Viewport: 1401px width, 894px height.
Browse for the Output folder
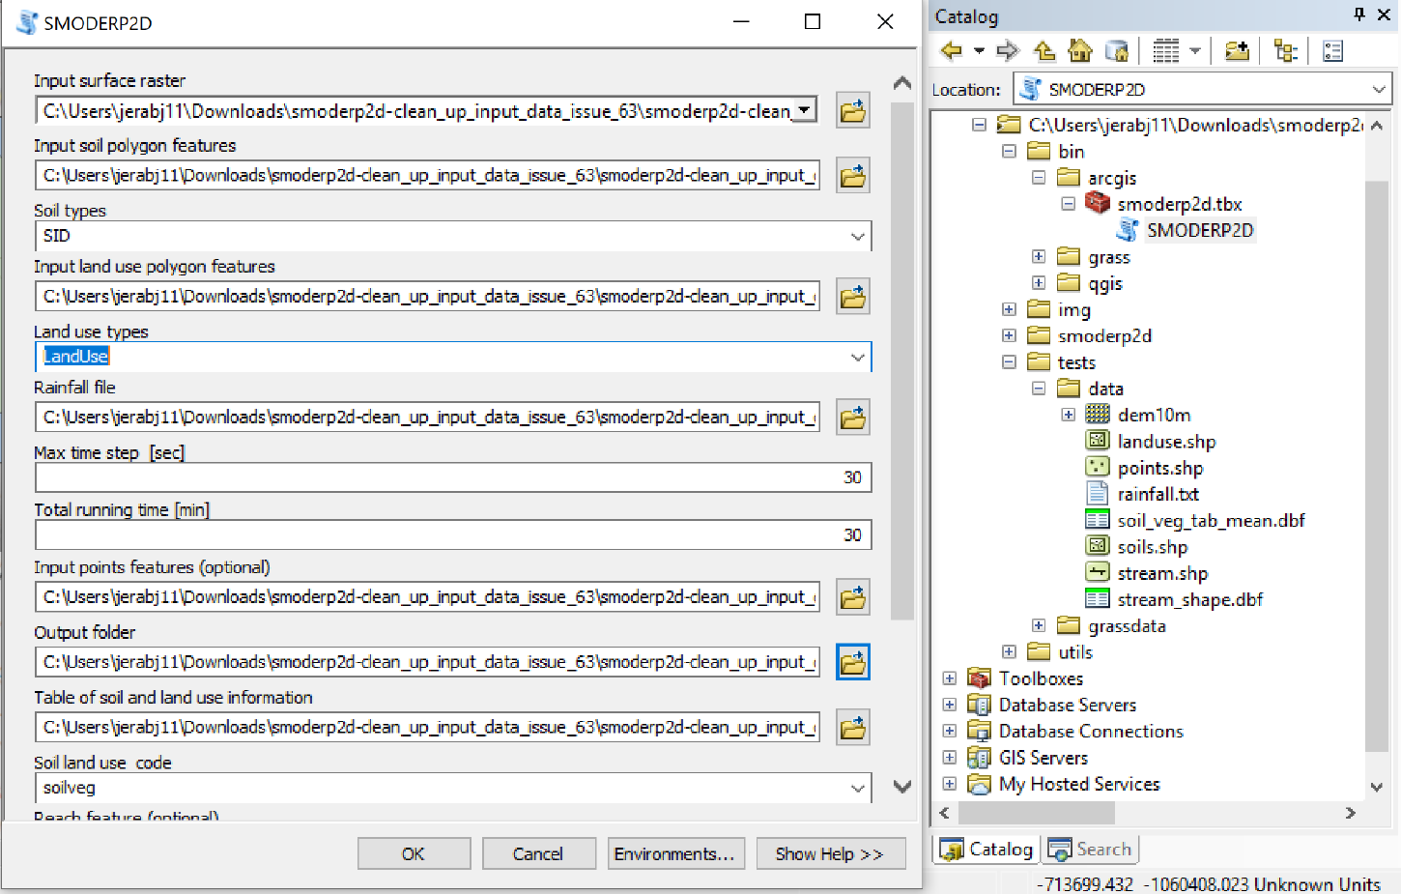[853, 662]
